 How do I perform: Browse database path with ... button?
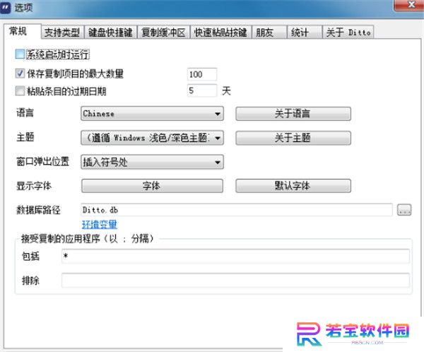pyautogui.click(x=404, y=210)
